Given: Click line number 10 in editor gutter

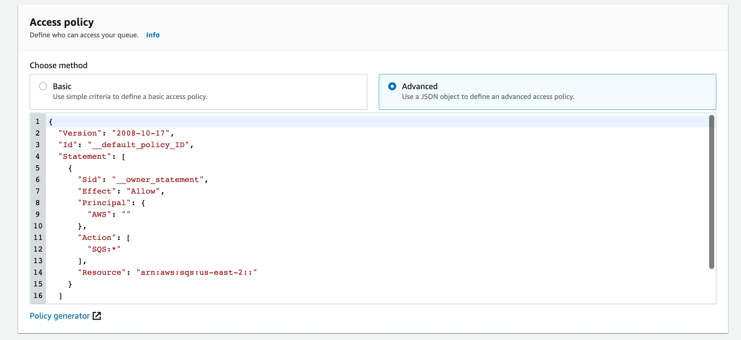Looking at the screenshot, I should click(x=38, y=226).
